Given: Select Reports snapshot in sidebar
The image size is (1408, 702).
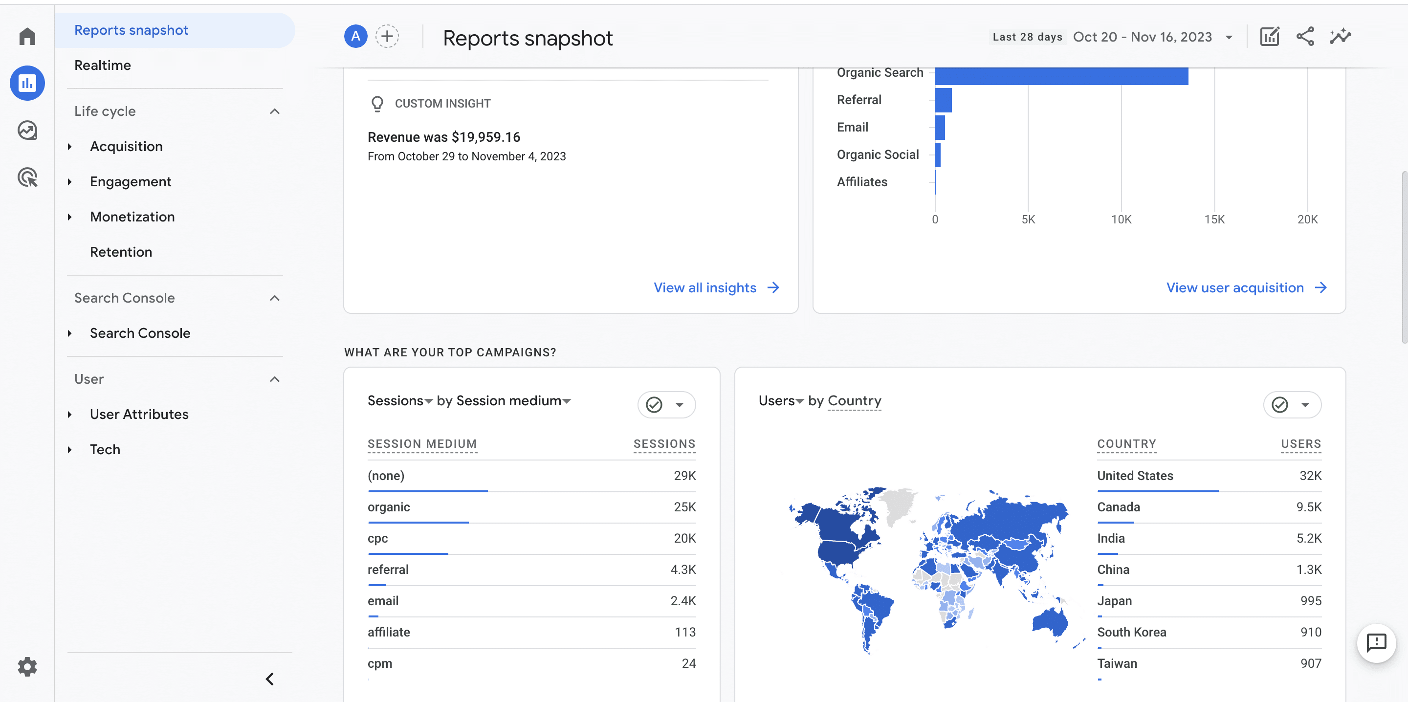Looking at the screenshot, I should [175, 30].
